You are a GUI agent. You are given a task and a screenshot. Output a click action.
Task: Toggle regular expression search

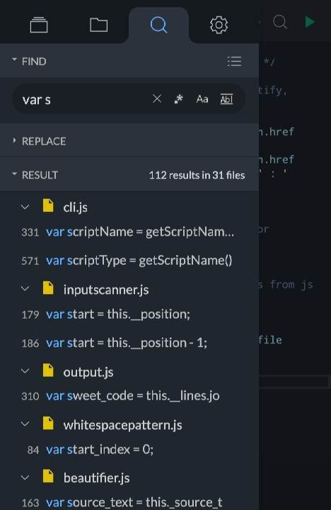tap(178, 99)
